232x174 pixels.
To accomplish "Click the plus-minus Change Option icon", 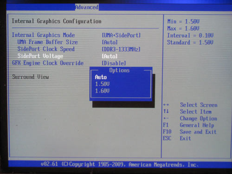I will tap(166, 118).
